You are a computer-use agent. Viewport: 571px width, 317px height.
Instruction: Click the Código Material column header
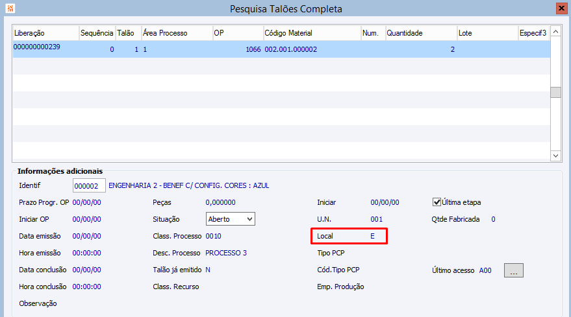tap(312, 33)
